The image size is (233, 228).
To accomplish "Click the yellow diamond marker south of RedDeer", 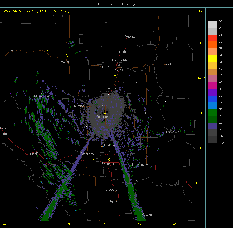I will [115, 76].
